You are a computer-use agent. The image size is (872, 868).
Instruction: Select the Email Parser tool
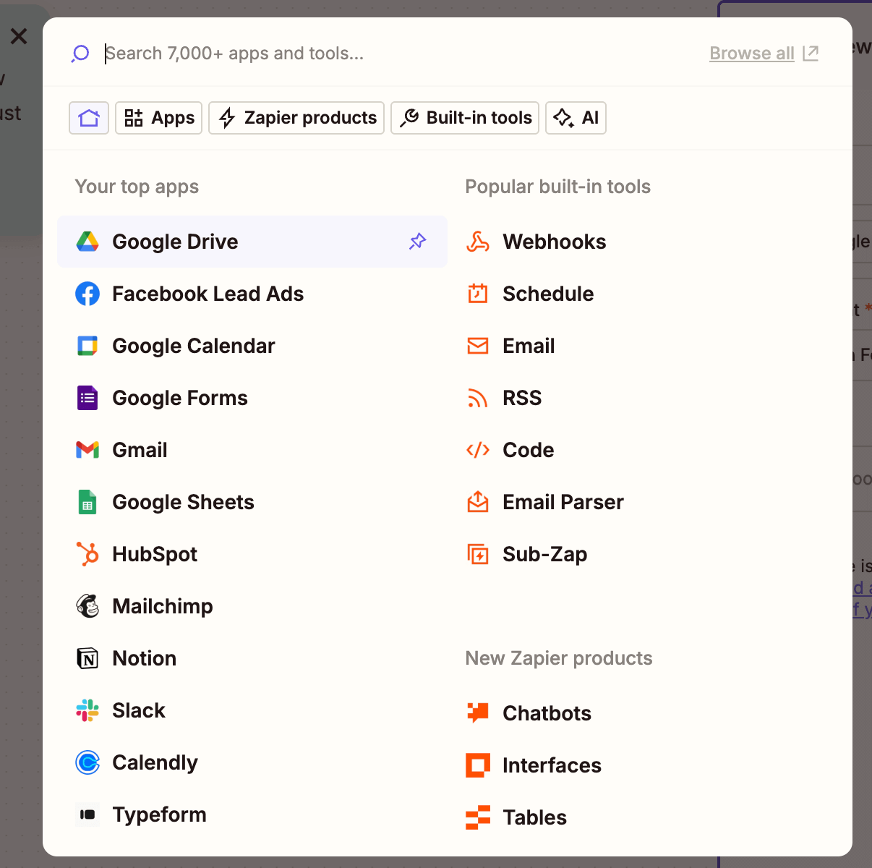pyautogui.click(x=563, y=502)
